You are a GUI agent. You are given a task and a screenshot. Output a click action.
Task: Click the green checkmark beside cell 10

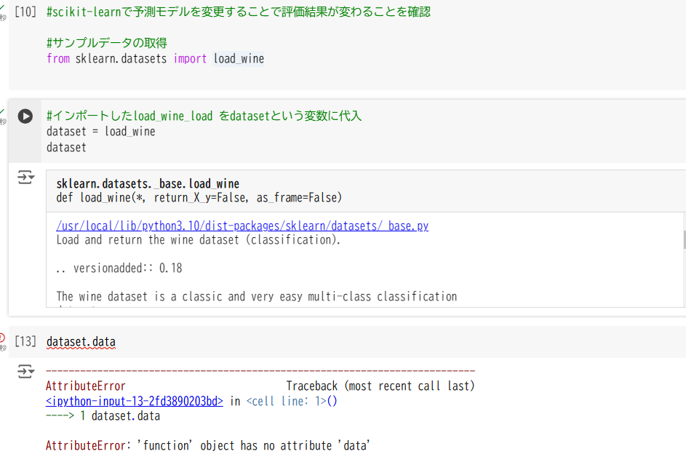(x=2, y=8)
